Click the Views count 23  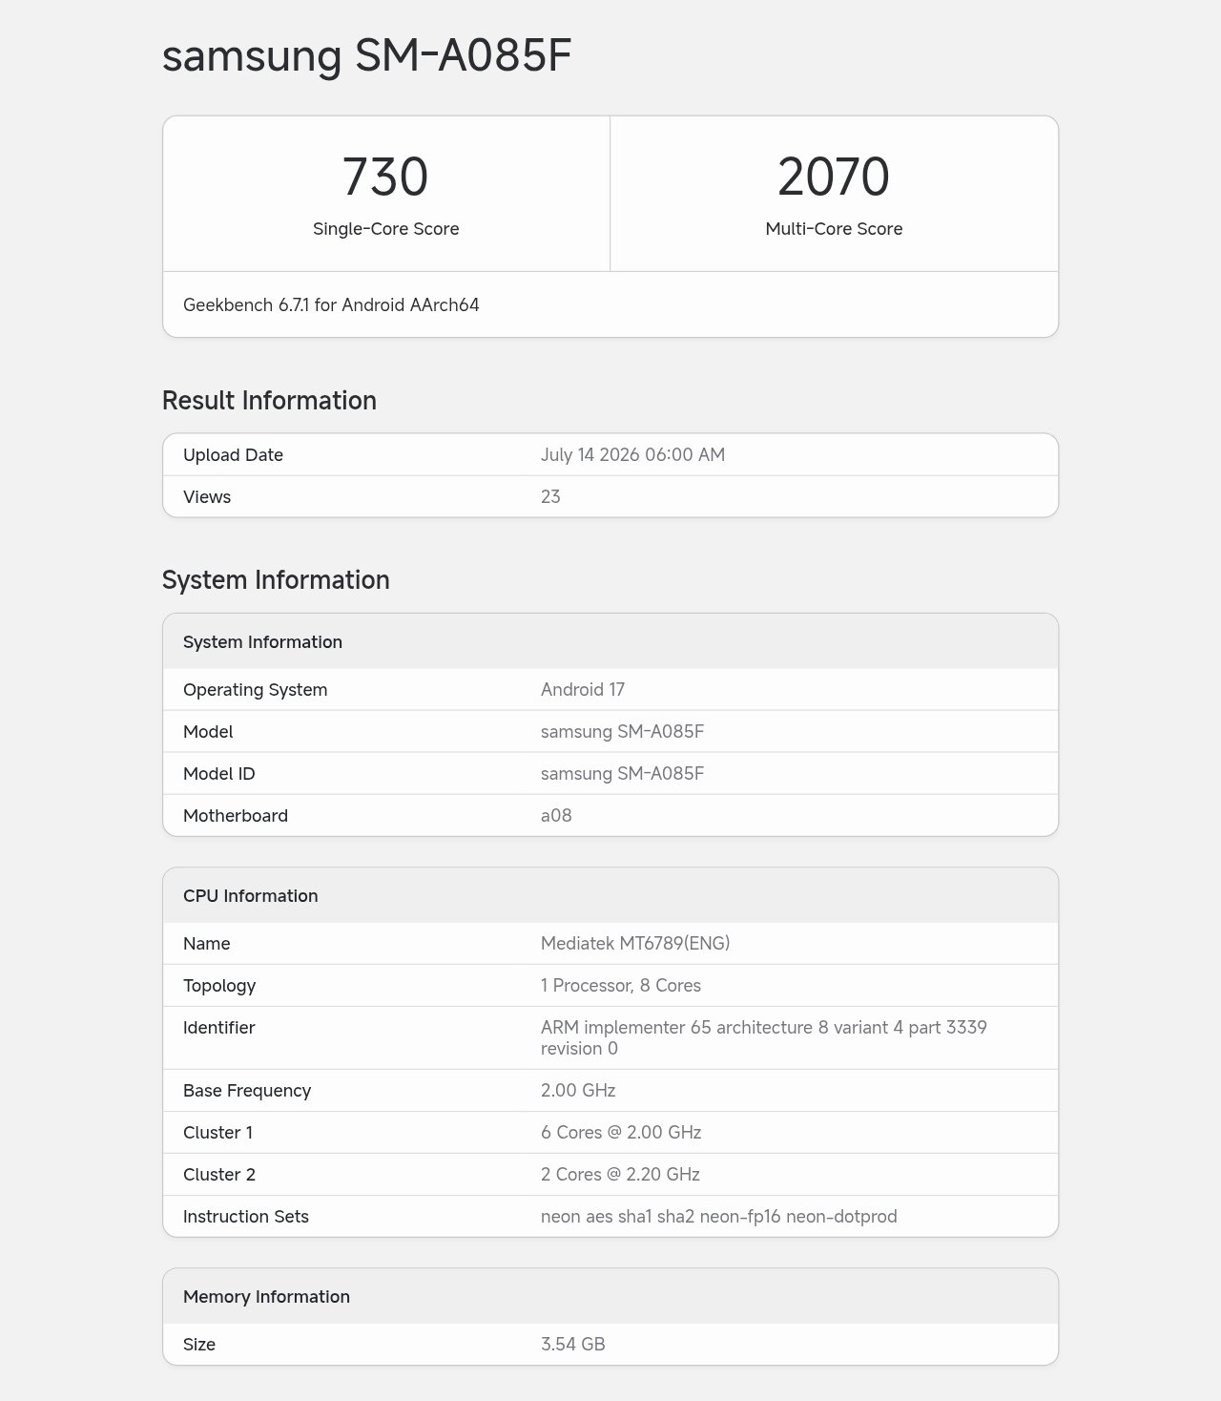[x=550, y=497]
